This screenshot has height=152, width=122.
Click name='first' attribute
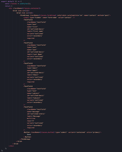click(32, 27)
